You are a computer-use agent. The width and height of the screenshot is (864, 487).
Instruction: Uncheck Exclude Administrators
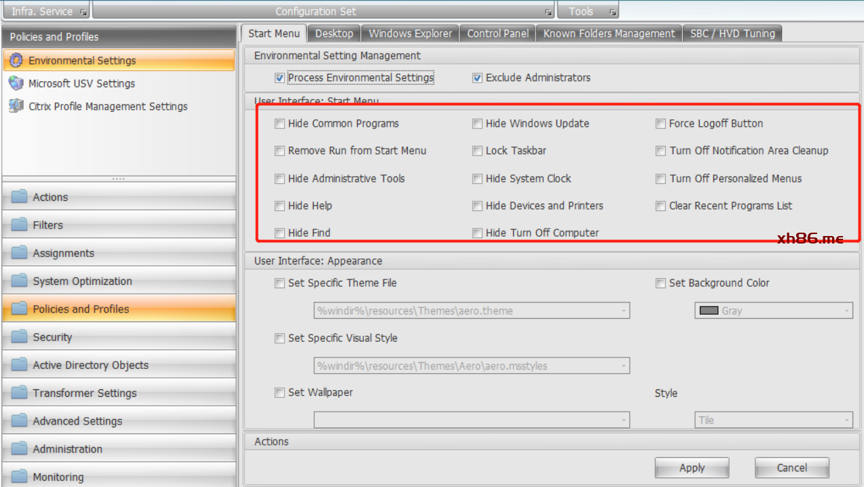pyautogui.click(x=478, y=78)
